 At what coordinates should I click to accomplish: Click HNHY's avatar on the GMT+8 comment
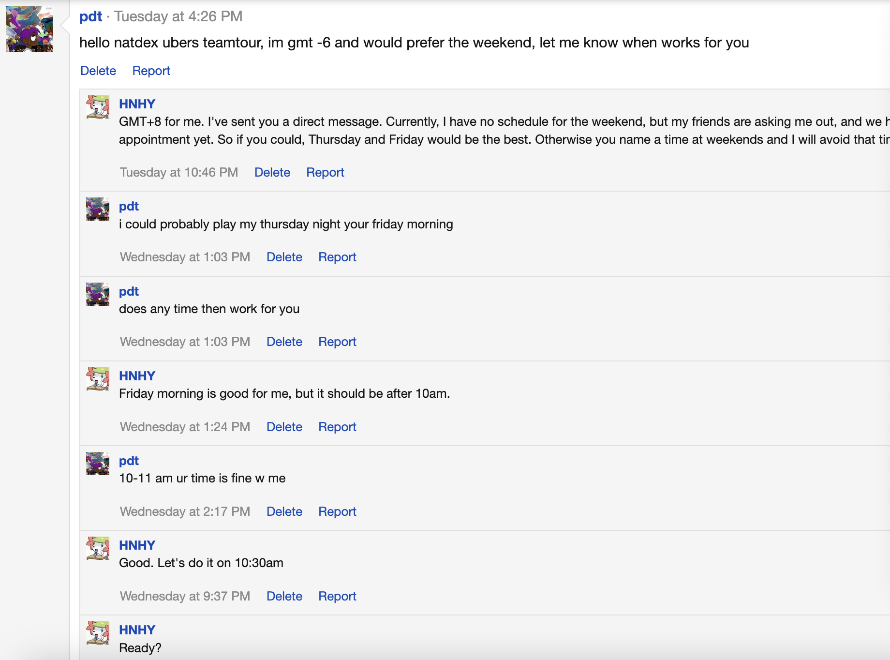(x=98, y=107)
